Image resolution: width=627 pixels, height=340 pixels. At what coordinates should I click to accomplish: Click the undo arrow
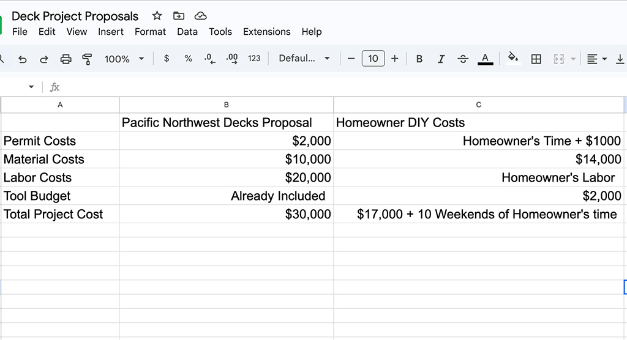click(23, 59)
